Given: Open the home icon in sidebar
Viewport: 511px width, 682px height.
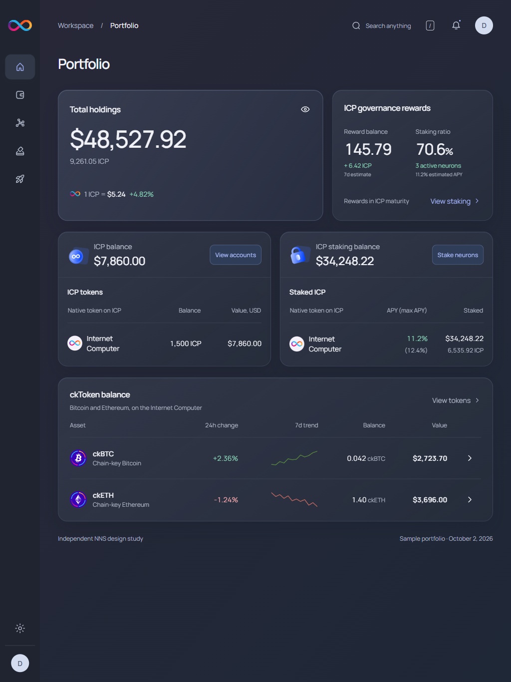Looking at the screenshot, I should (20, 67).
